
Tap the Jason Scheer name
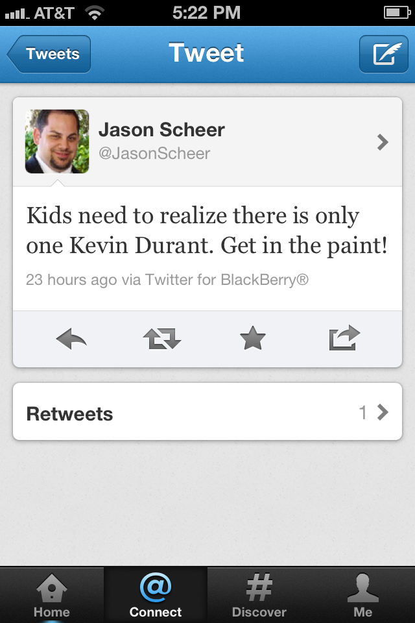click(161, 130)
